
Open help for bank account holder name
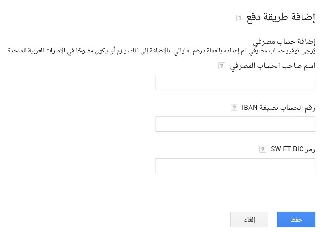tap(222, 66)
